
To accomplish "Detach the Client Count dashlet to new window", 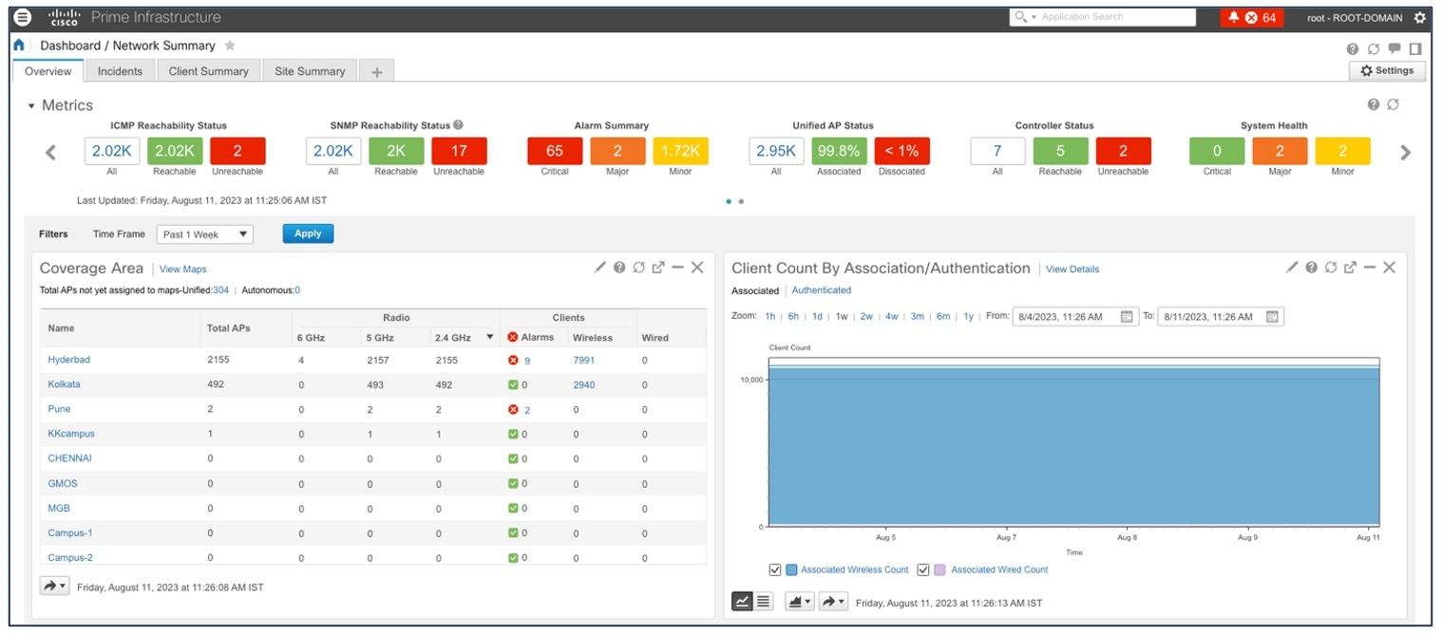I will point(1350,268).
